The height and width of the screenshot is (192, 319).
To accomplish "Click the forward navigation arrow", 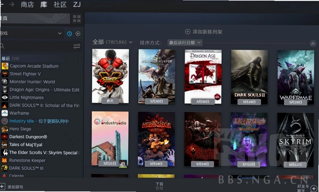I will [12, 4].
